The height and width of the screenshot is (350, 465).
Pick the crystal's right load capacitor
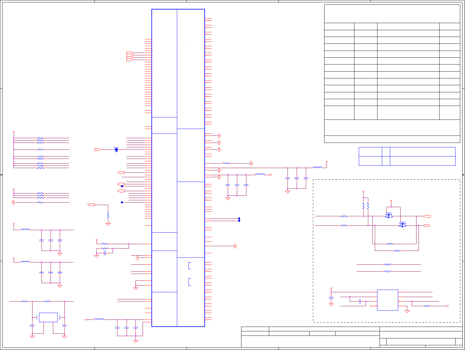tap(64, 325)
